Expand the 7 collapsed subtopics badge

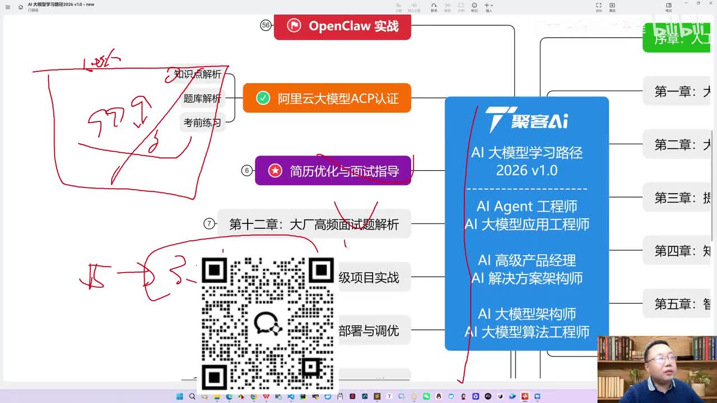click(209, 224)
